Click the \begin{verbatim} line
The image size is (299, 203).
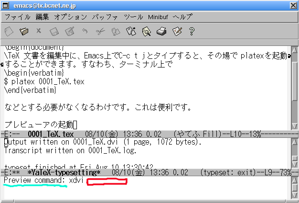[34, 73]
